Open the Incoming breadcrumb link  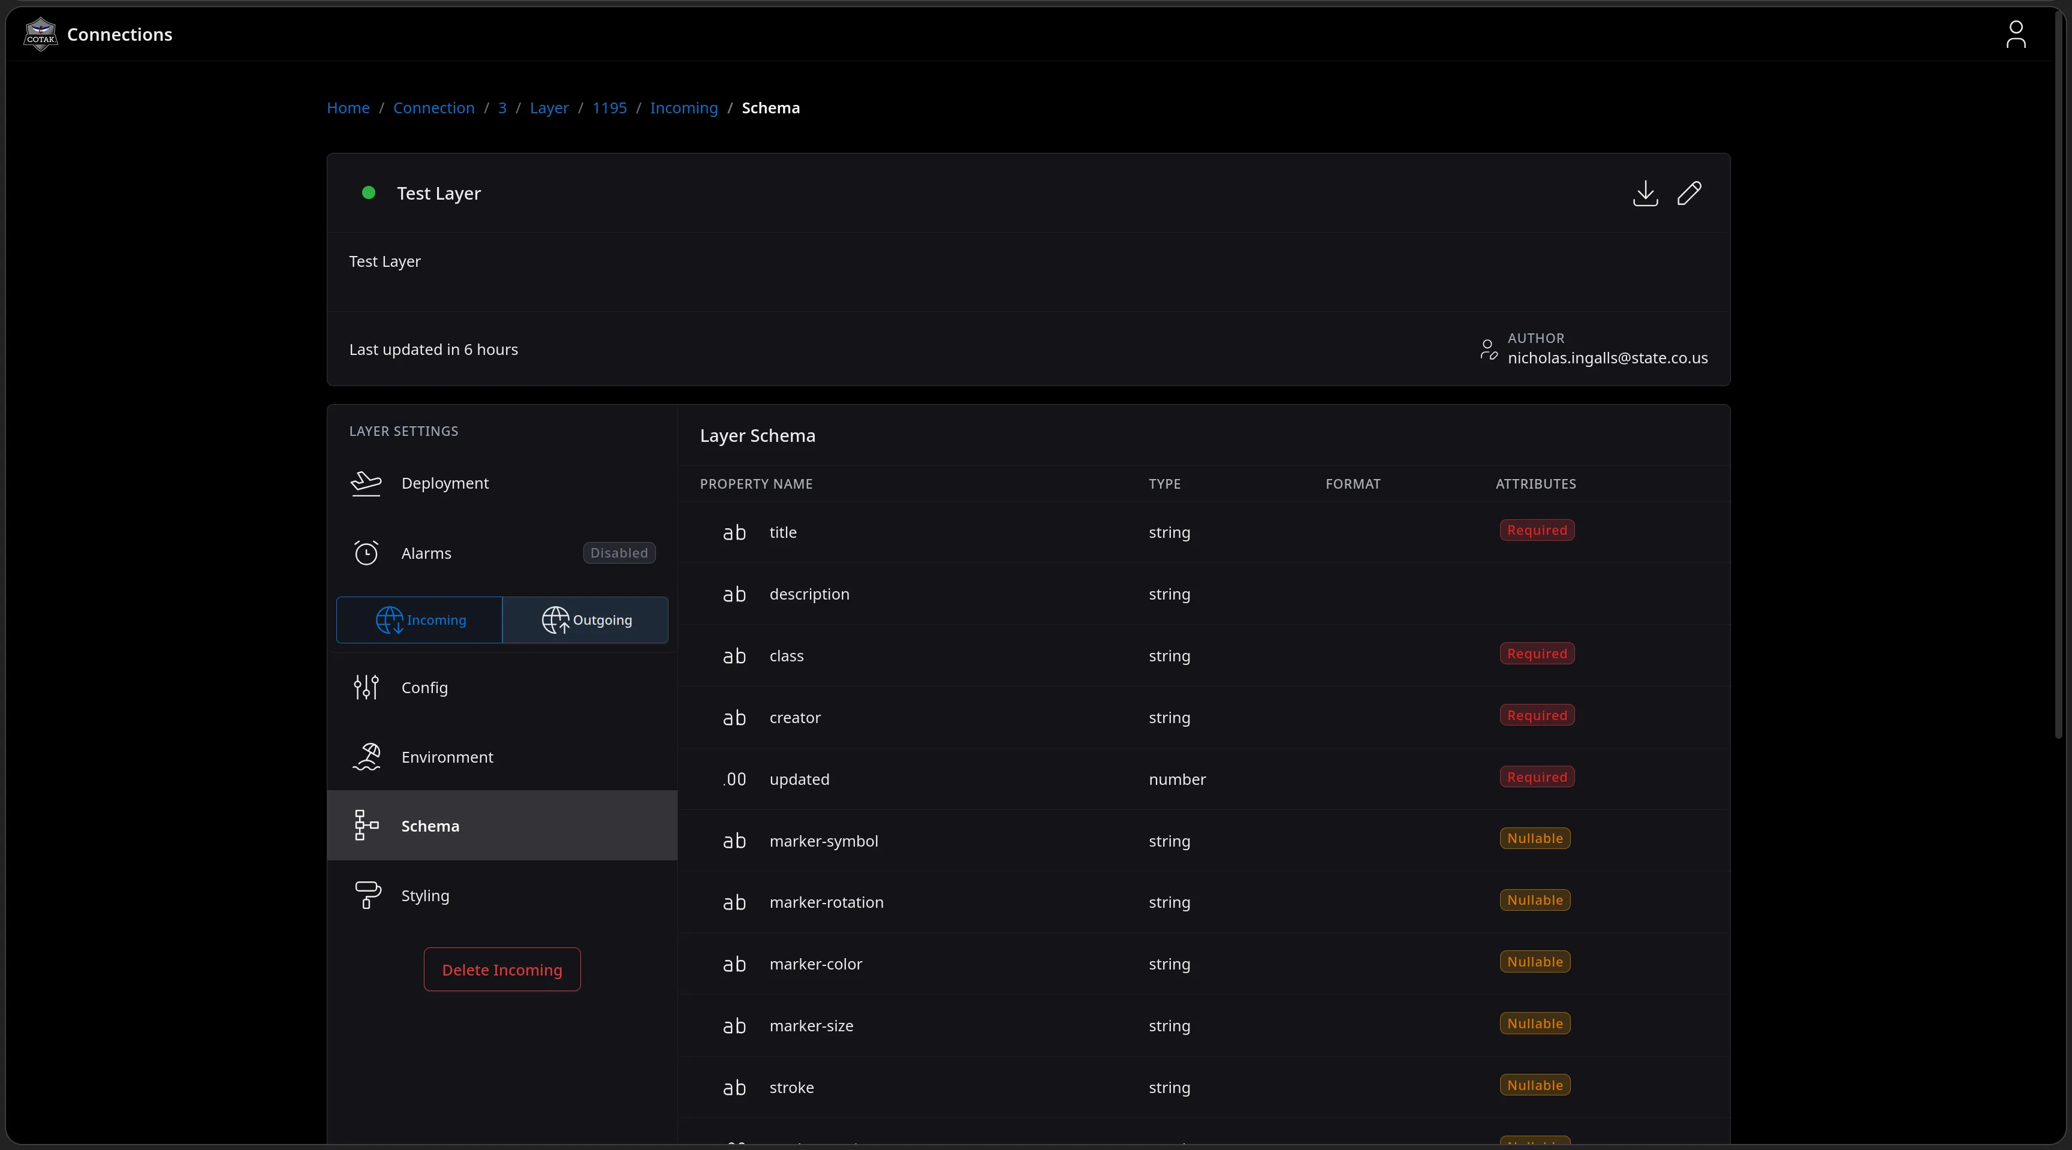point(683,108)
